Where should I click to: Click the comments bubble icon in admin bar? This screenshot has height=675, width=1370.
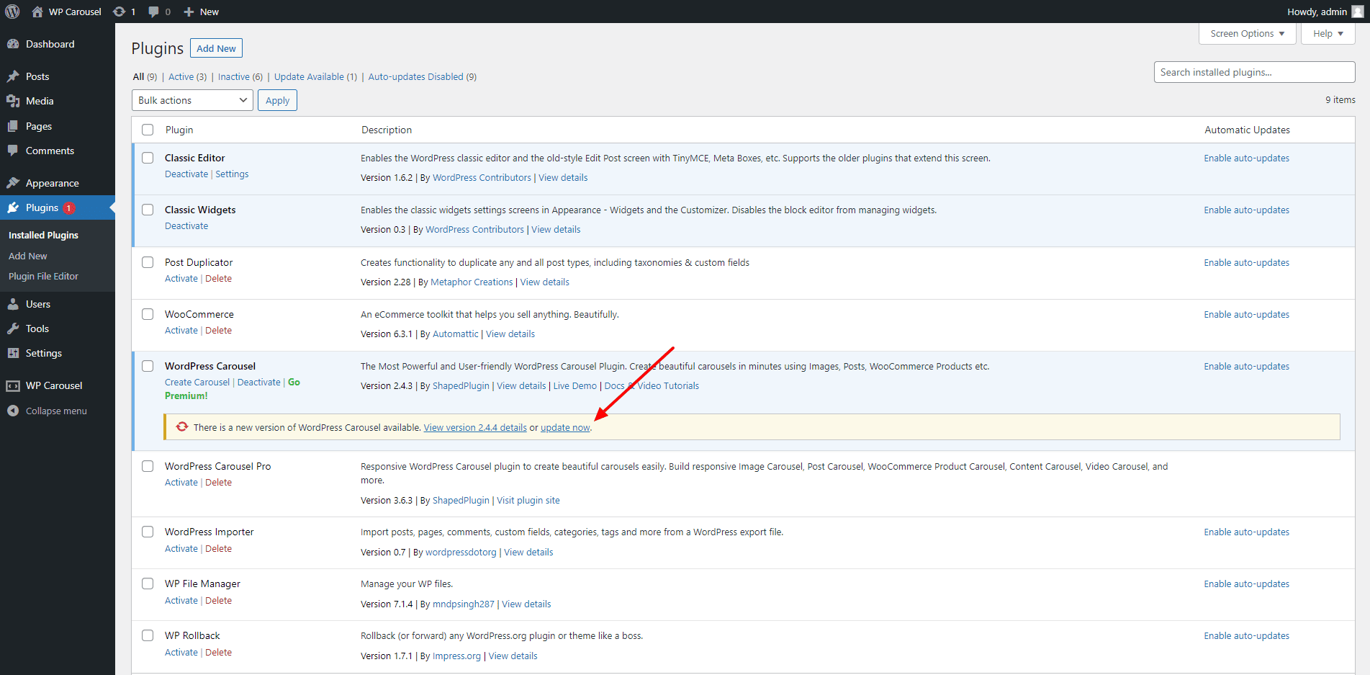click(x=153, y=12)
